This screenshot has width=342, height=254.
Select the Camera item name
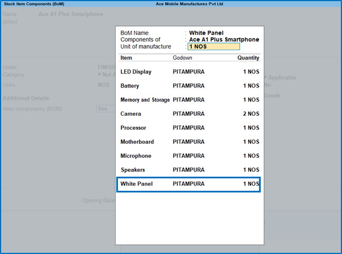point(130,114)
